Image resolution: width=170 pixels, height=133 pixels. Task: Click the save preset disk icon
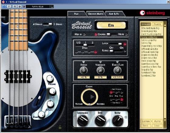(x=52, y=7)
